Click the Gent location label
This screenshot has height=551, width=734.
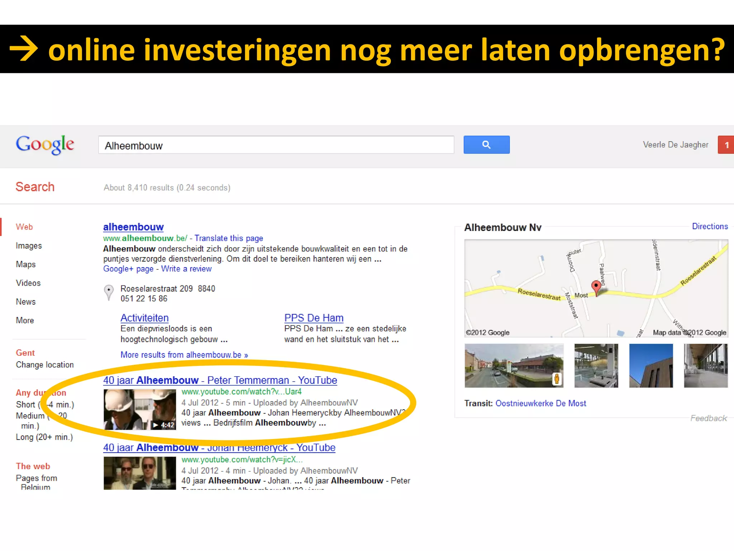pyautogui.click(x=25, y=353)
